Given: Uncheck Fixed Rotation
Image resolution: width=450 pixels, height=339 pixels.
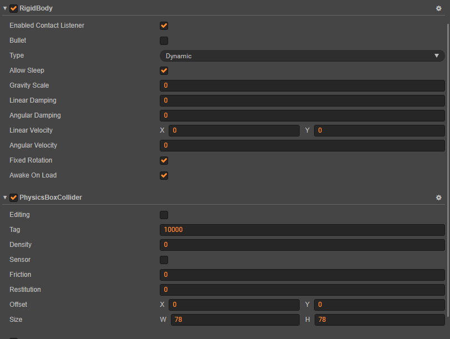Looking at the screenshot, I should [164, 160].
